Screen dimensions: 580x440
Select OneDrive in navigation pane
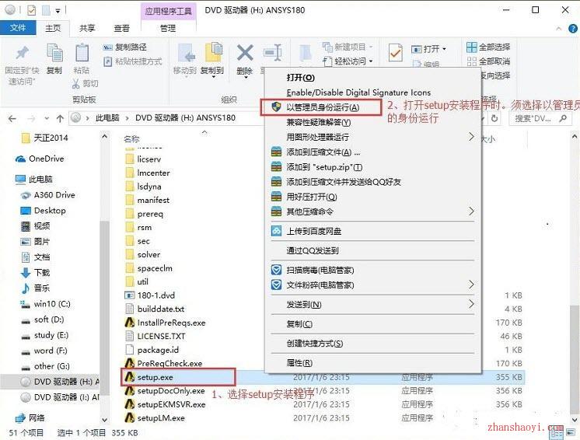(x=40, y=159)
